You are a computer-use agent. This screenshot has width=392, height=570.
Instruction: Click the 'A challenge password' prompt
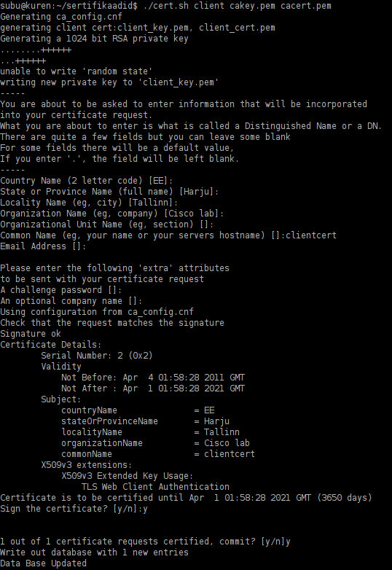tap(61, 289)
